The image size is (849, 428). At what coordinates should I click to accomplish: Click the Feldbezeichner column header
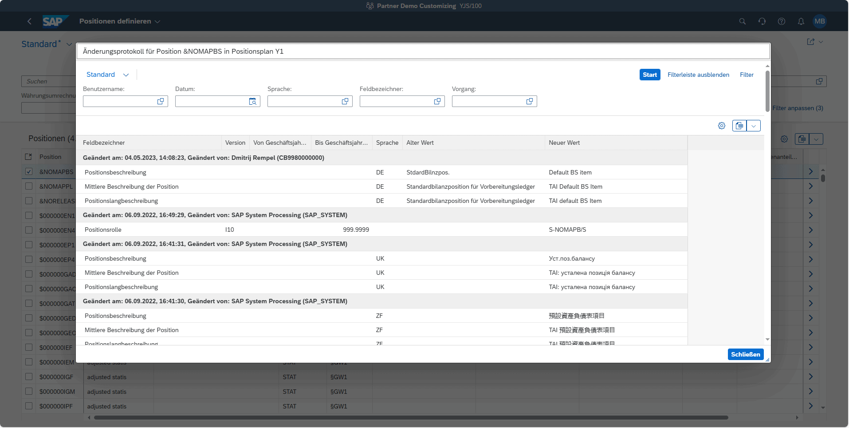[x=104, y=143]
